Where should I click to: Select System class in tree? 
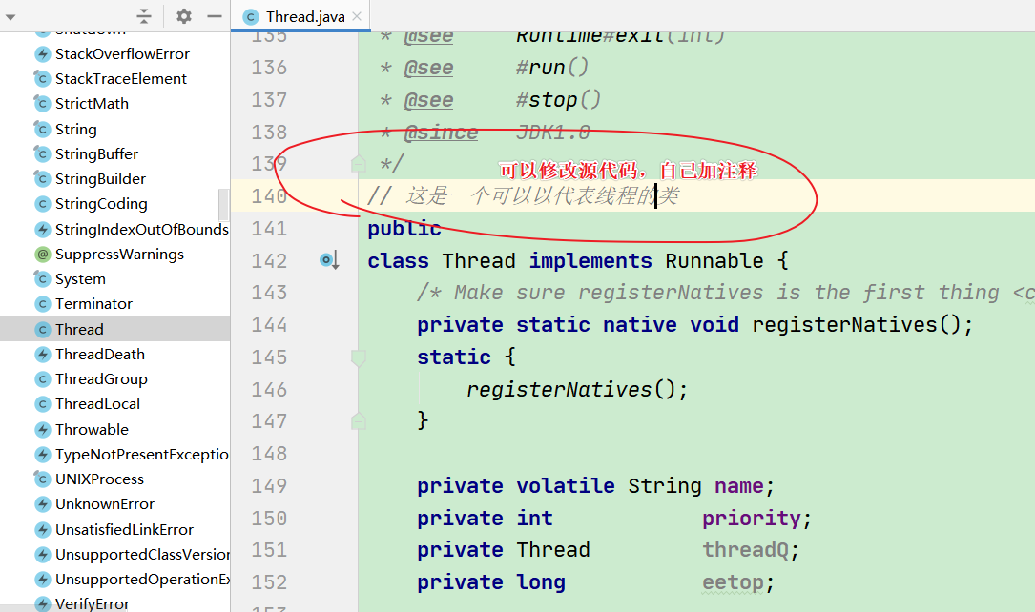click(80, 279)
